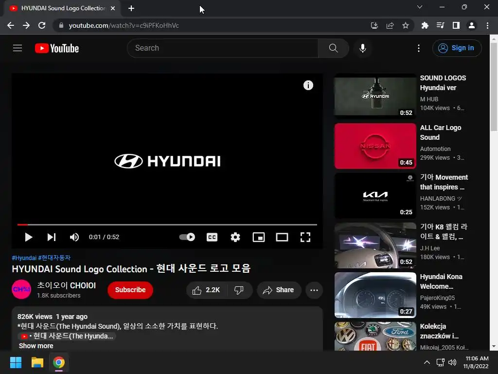Open the CHOIOI channel avatar
This screenshot has width=498, height=374.
(21, 289)
